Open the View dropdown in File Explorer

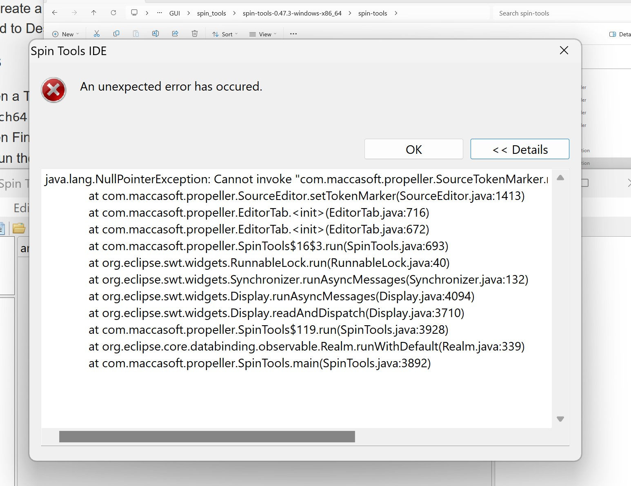263,34
